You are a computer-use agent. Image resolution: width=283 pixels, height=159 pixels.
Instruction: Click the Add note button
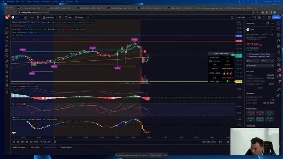(x=260, y=66)
